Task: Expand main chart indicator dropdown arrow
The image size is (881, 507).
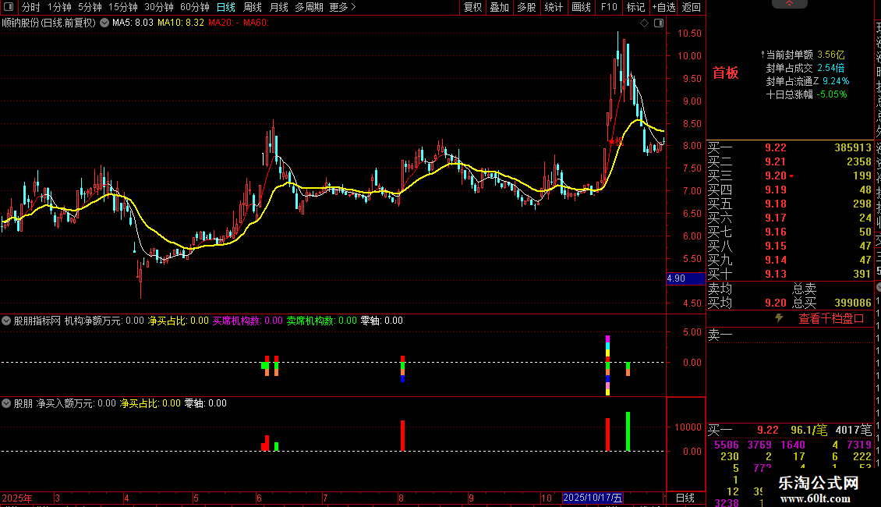Action: click(x=104, y=23)
